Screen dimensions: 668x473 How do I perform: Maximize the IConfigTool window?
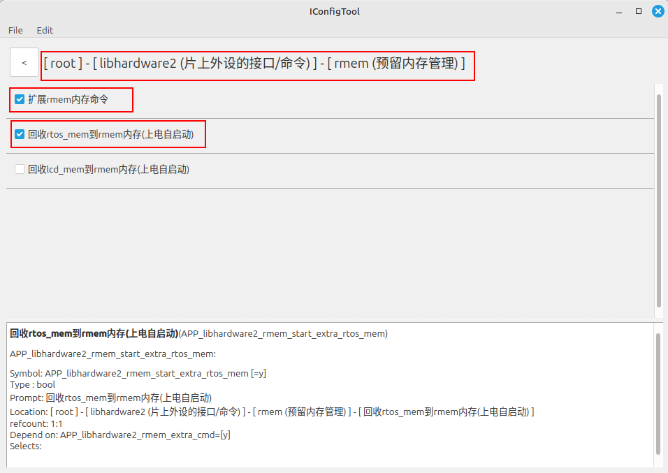point(638,11)
